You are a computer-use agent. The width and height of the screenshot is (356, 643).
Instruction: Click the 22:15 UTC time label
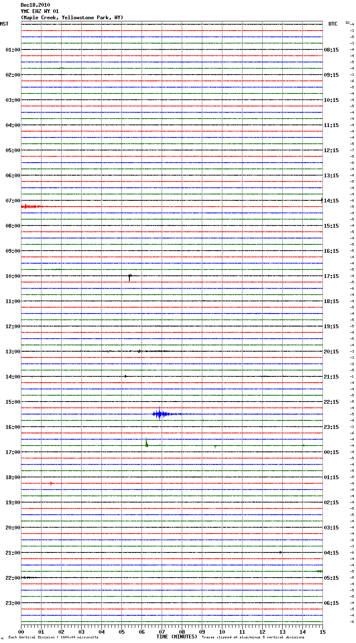click(x=331, y=402)
